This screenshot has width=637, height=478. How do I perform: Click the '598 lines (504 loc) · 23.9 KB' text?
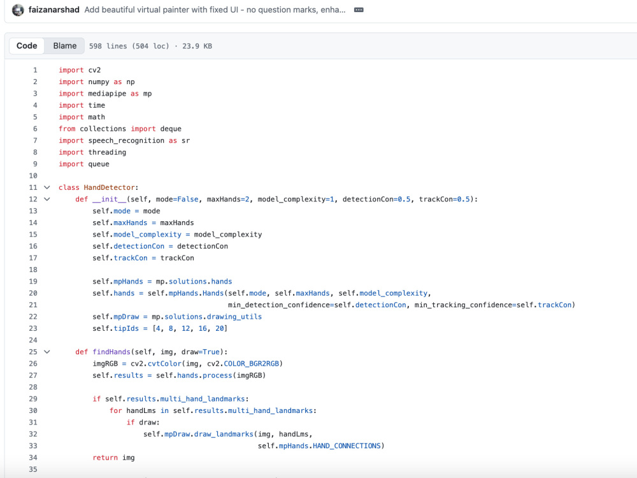(150, 46)
